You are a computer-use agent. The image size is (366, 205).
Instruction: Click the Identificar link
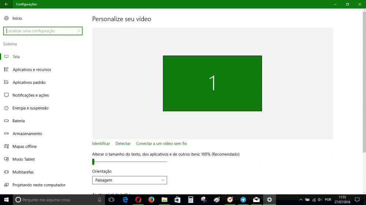point(101,144)
